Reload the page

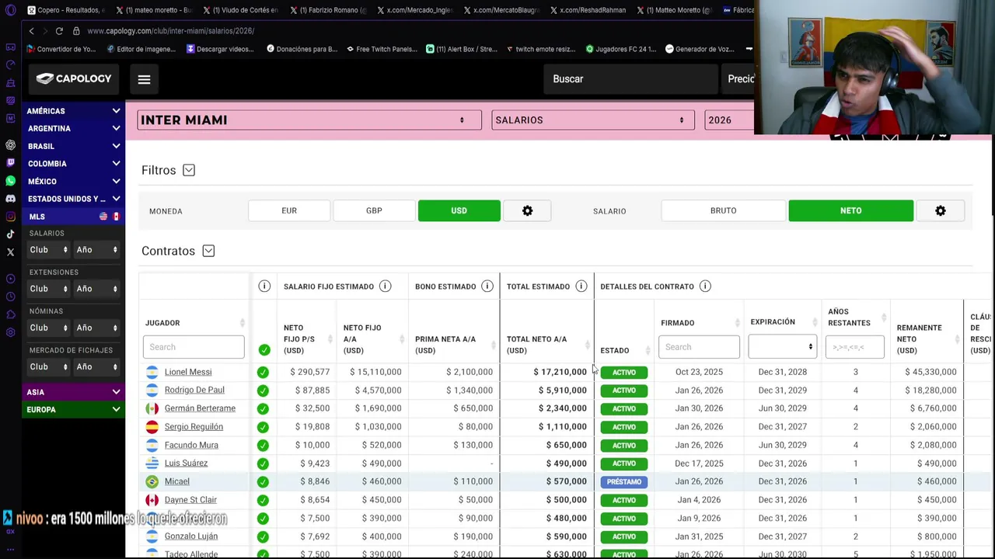coord(59,31)
